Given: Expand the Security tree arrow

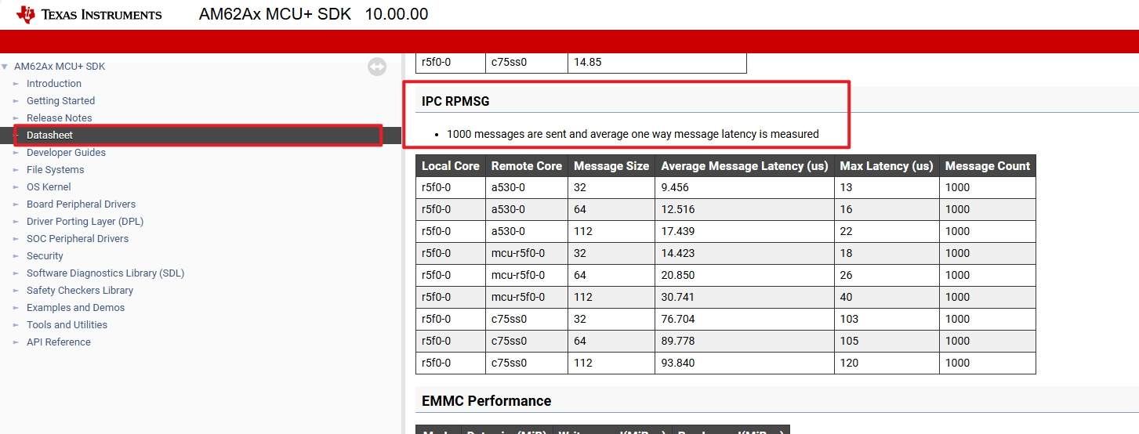Looking at the screenshot, I should [x=16, y=256].
